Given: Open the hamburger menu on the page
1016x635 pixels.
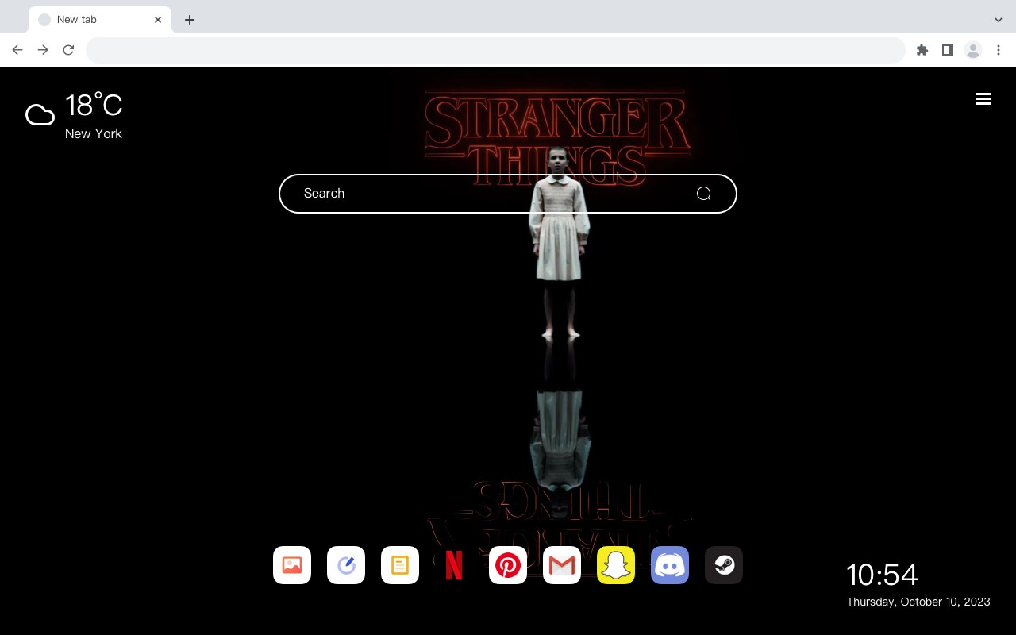Looking at the screenshot, I should click(x=983, y=99).
